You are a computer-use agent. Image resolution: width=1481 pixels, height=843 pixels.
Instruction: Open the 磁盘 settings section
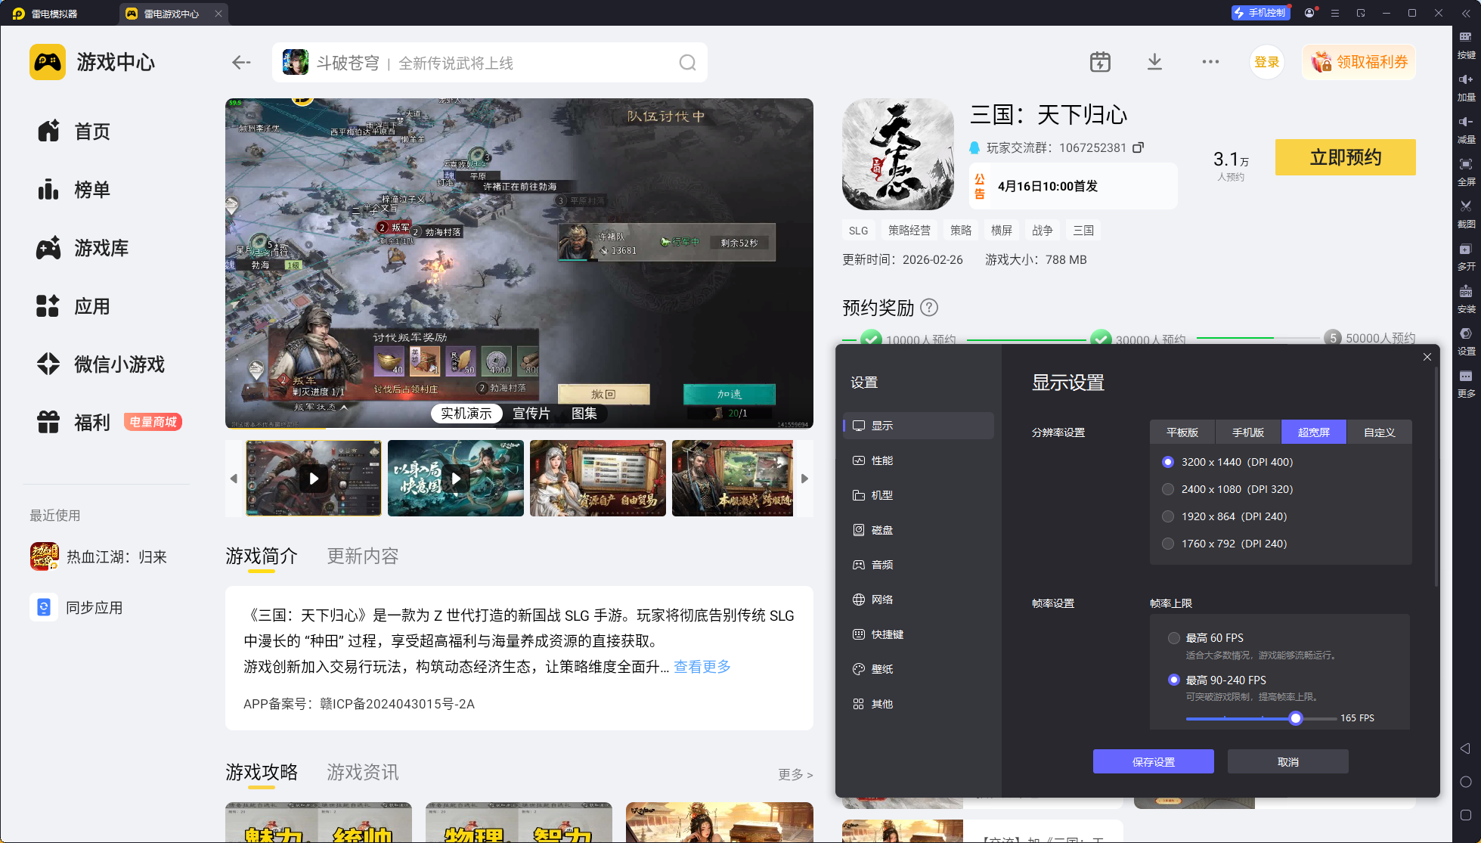coord(919,530)
